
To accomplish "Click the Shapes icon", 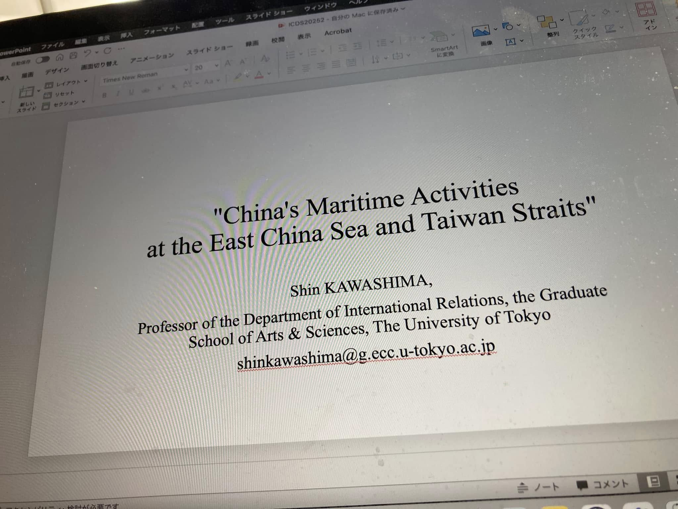I will (508, 26).
